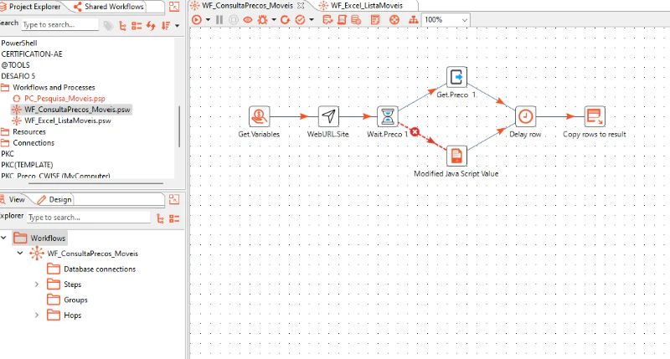Select the Get.Variables step icon
The image size is (670, 359).
[259, 116]
